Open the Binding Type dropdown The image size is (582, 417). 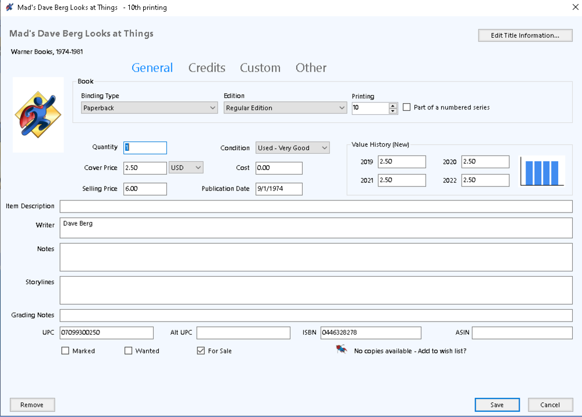149,108
